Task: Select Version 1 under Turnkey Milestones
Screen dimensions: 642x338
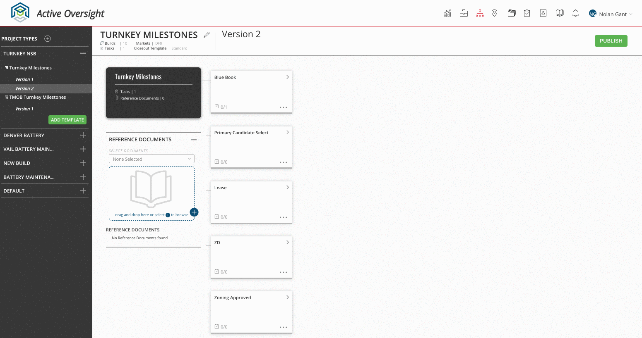Action: tap(24, 79)
